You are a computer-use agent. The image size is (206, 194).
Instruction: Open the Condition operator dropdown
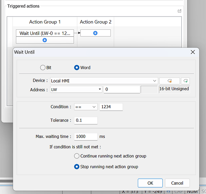[x=86, y=107]
